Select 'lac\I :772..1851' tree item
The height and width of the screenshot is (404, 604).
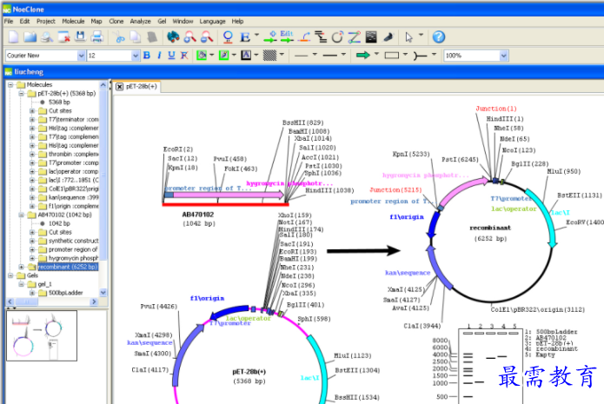[73, 180]
